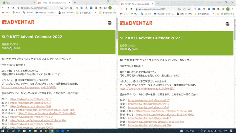
Task: Open new tab in left window
Action: tap(75, 3)
